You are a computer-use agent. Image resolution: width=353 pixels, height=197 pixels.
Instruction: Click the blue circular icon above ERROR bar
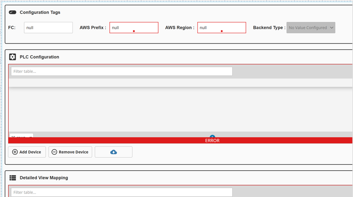tap(212, 136)
